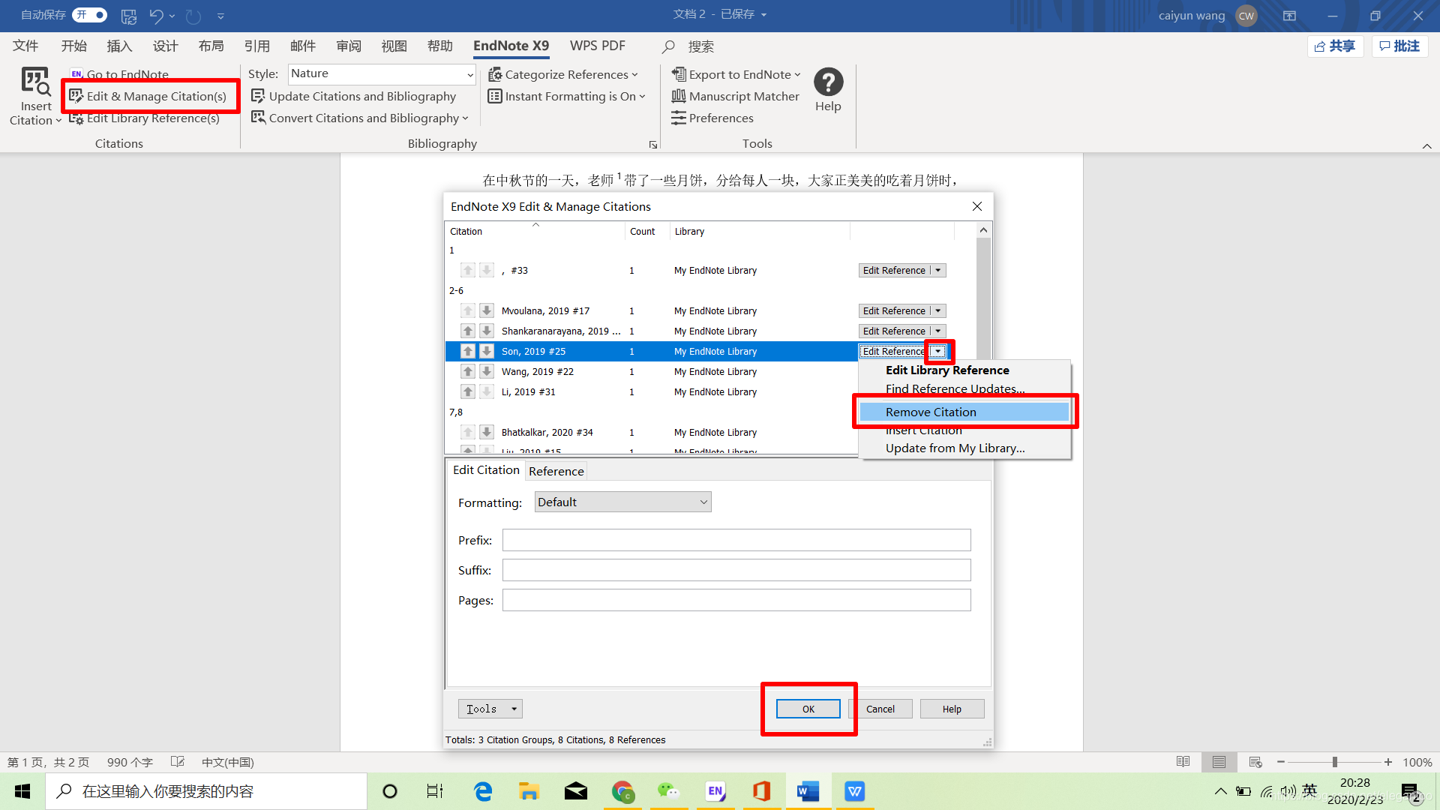
Task: Open Convert Citations and Bibliography menu
Action: click(359, 118)
